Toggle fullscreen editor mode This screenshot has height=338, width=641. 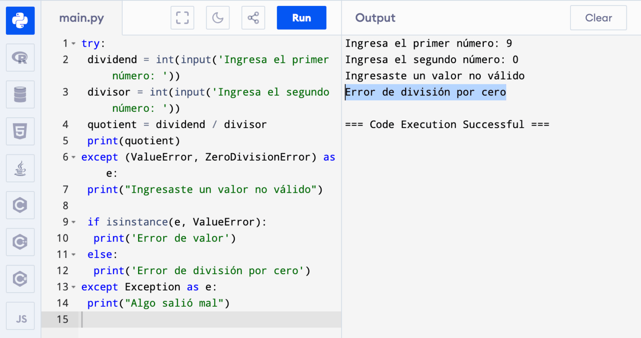pyautogui.click(x=182, y=18)
